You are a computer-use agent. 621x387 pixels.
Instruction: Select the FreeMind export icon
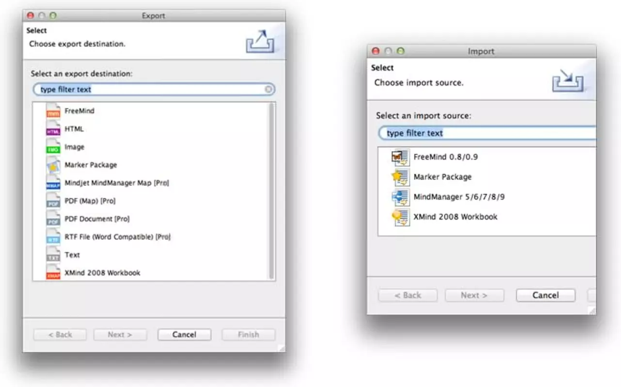[x=53, y=111]
